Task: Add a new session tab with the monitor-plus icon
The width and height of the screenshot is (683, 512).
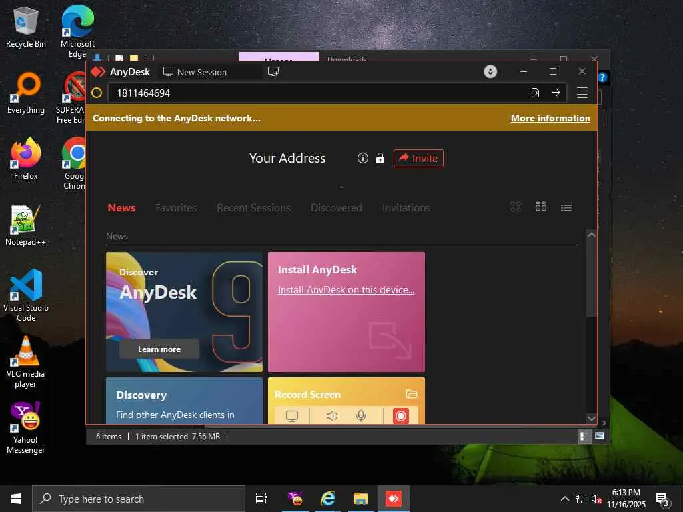Action: [x=273, y=71]
